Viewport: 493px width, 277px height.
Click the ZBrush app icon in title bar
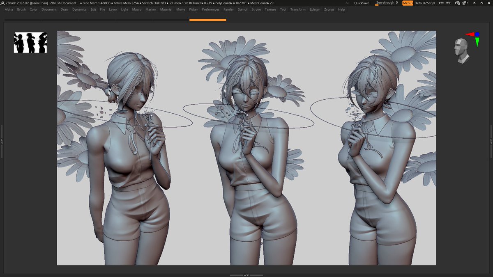[x=3, y=3]
